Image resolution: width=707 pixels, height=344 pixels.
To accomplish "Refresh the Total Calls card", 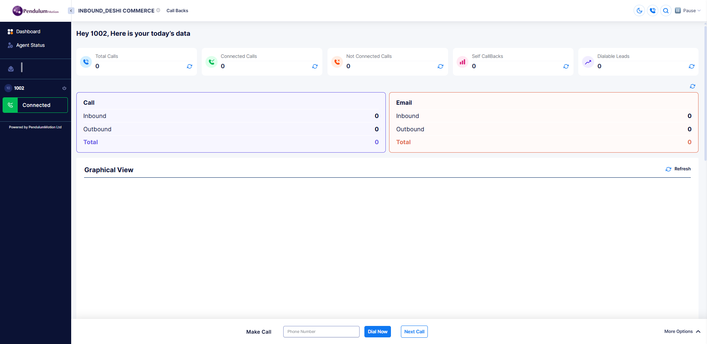I will 190,66.
